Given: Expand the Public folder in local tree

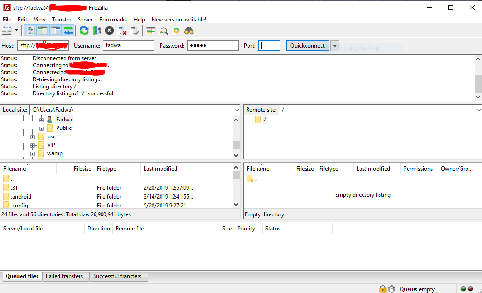Looking at the screenshot, I should click(x=41, y=128).
